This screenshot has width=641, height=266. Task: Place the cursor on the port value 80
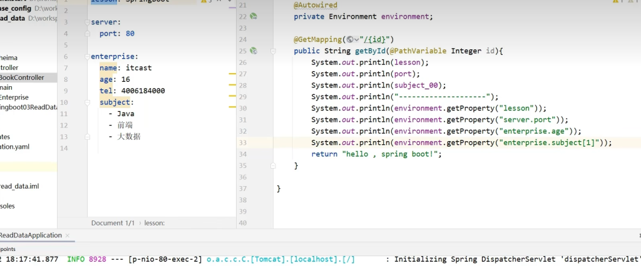tap(130, 34)
